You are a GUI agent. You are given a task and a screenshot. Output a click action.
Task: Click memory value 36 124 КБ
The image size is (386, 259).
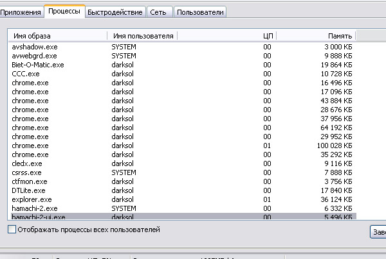[x=336, y=199]
